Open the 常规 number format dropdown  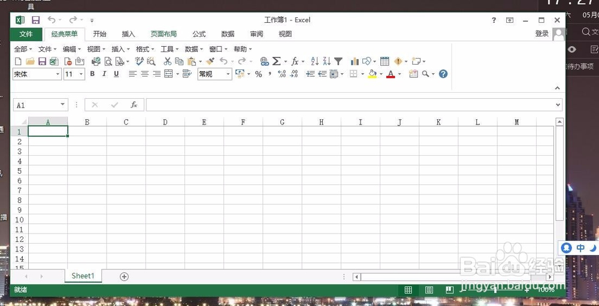click(x=228, y=74)
